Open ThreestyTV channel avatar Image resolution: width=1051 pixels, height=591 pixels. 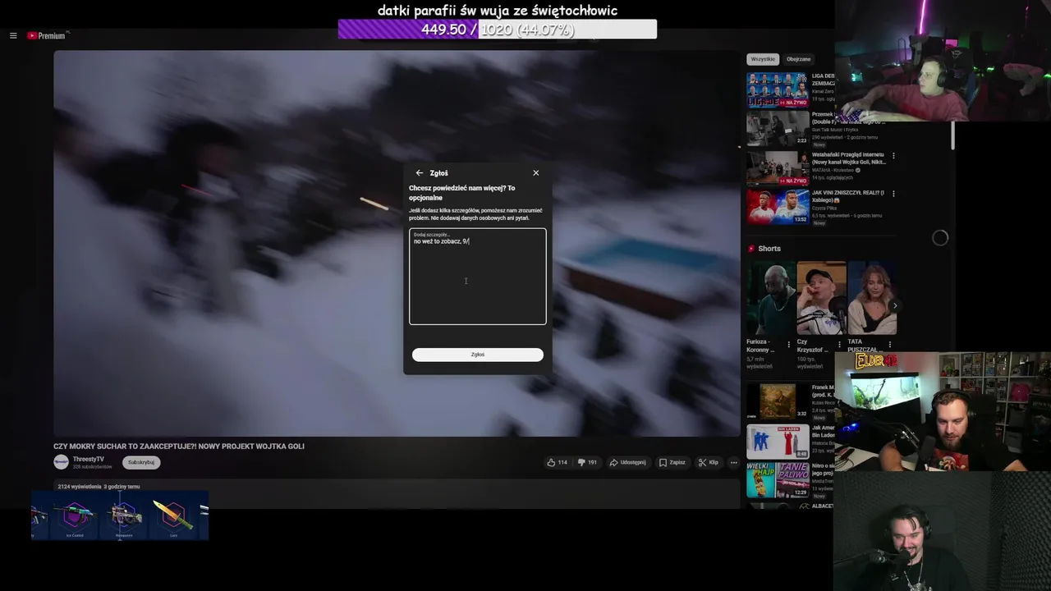click(x=61, y=462)
